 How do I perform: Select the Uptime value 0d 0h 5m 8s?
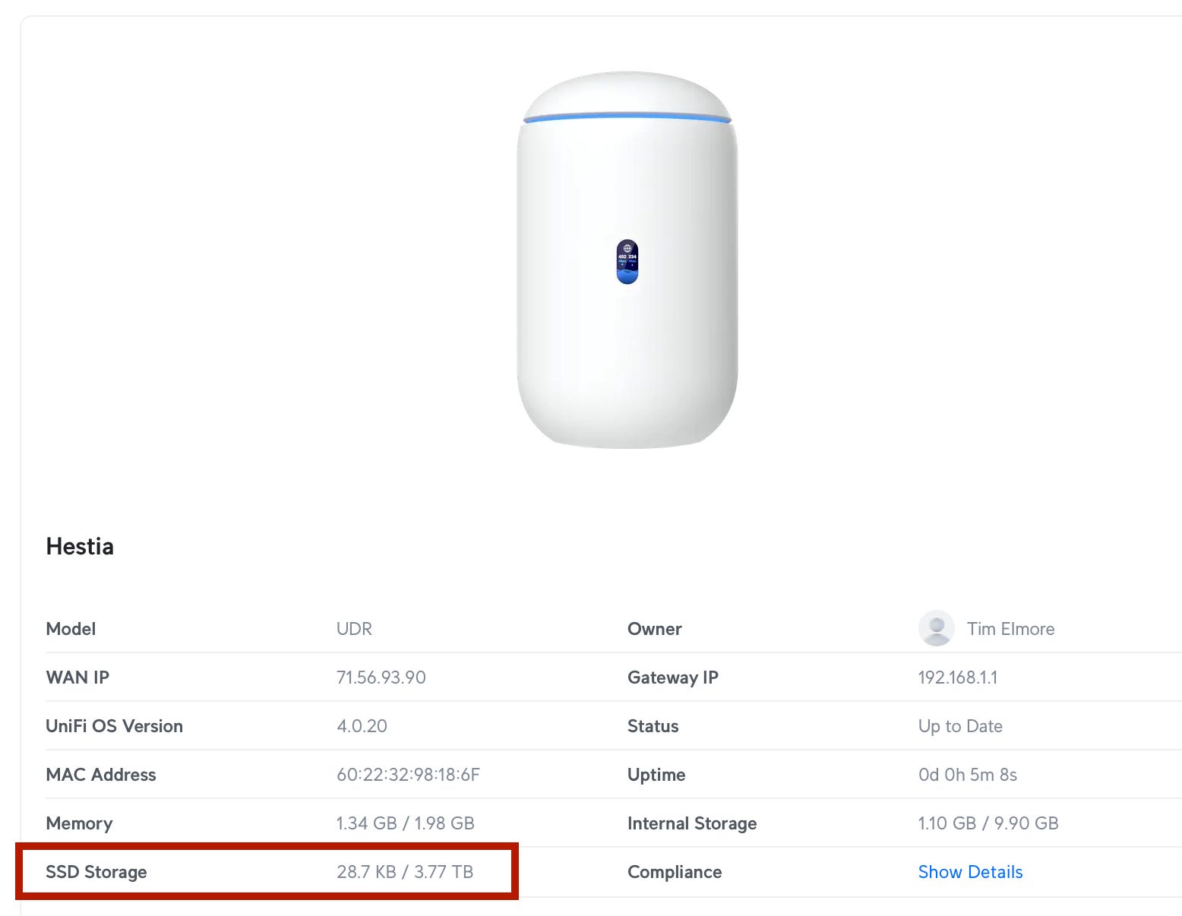click(x=967, y=774)
